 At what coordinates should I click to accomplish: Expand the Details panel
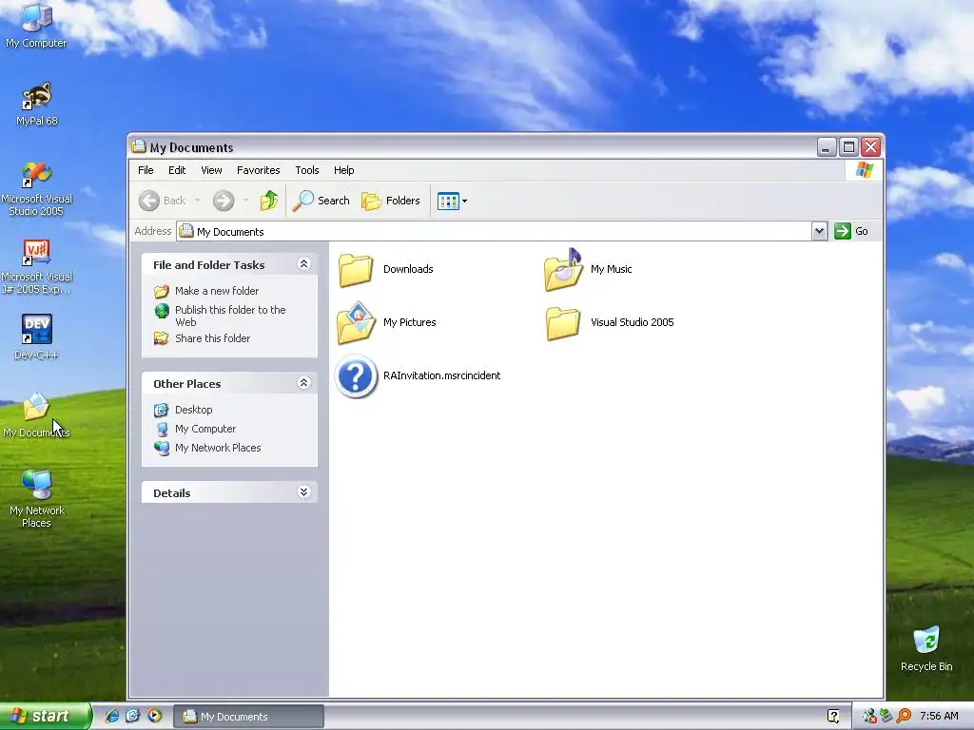(x=303, y=493)
